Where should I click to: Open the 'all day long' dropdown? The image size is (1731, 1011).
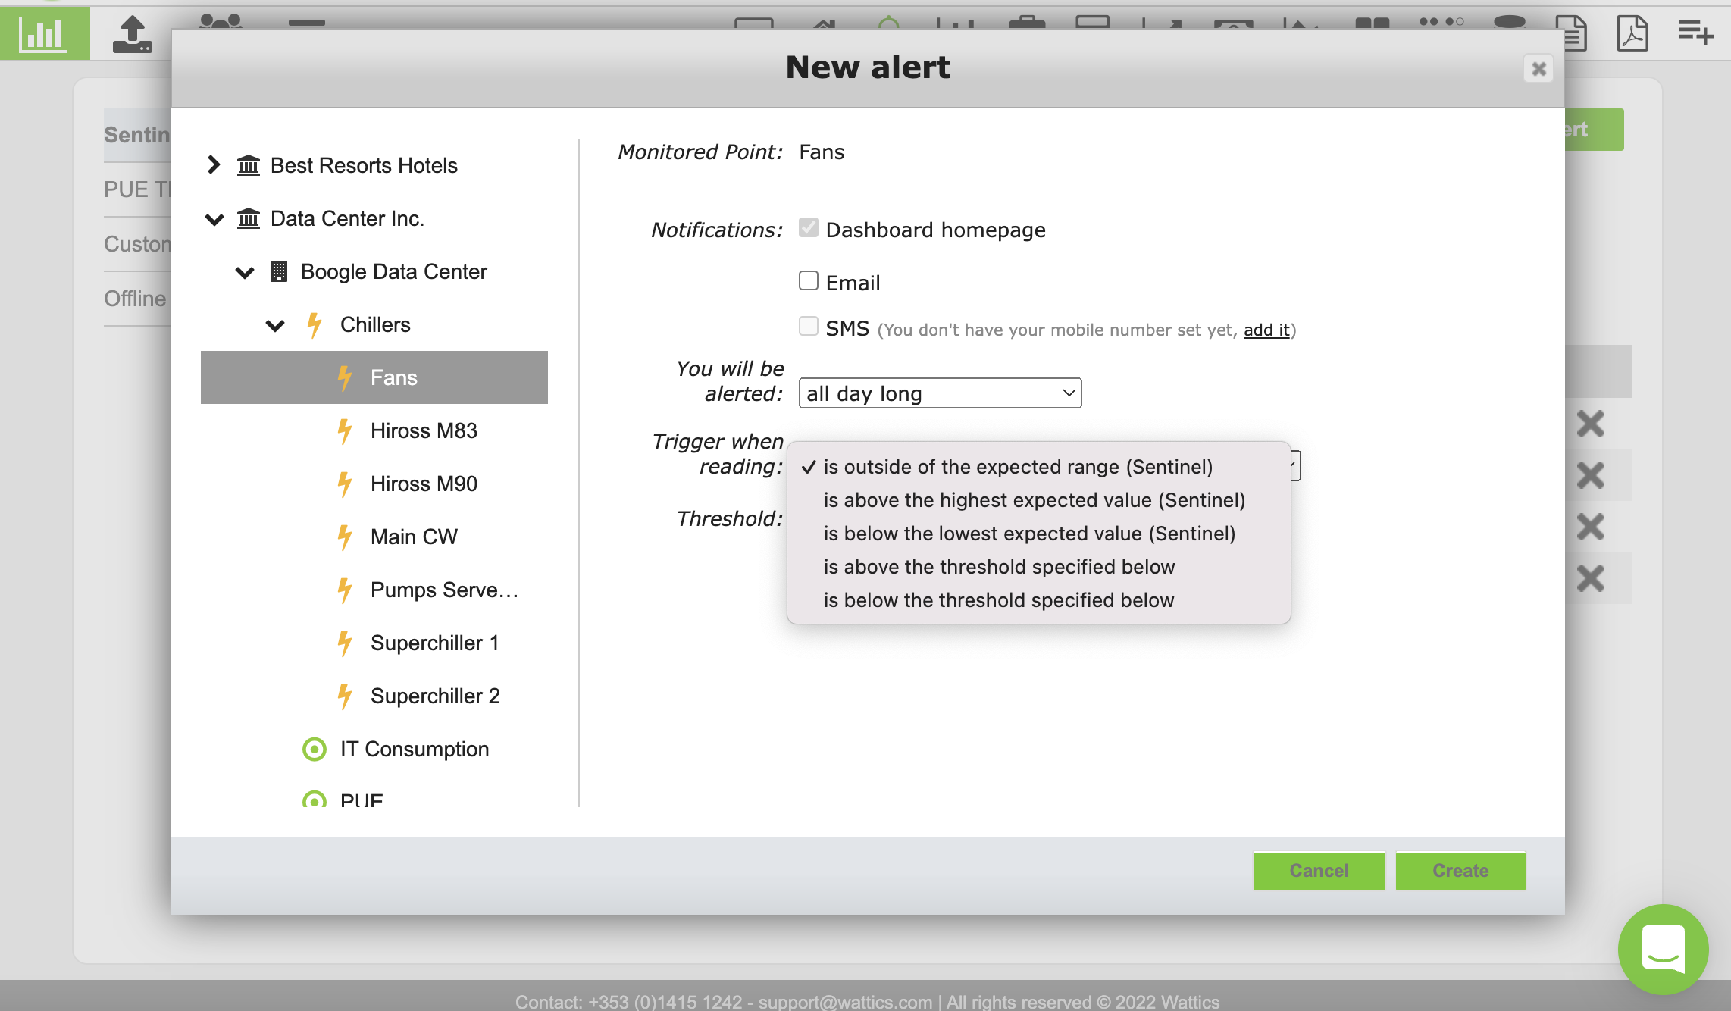click(940, 393)
